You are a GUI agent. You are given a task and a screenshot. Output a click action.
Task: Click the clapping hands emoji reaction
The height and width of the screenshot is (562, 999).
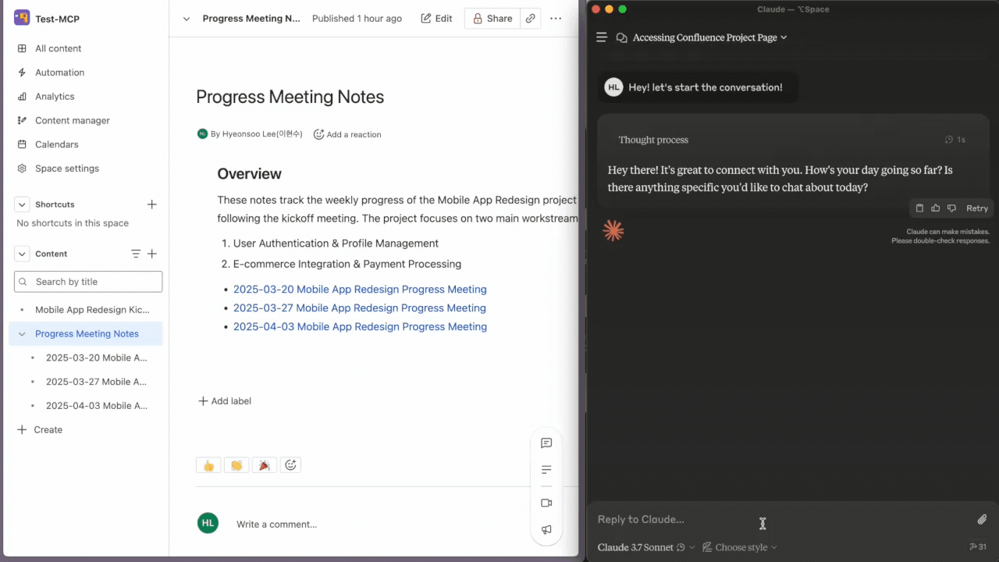236,465
